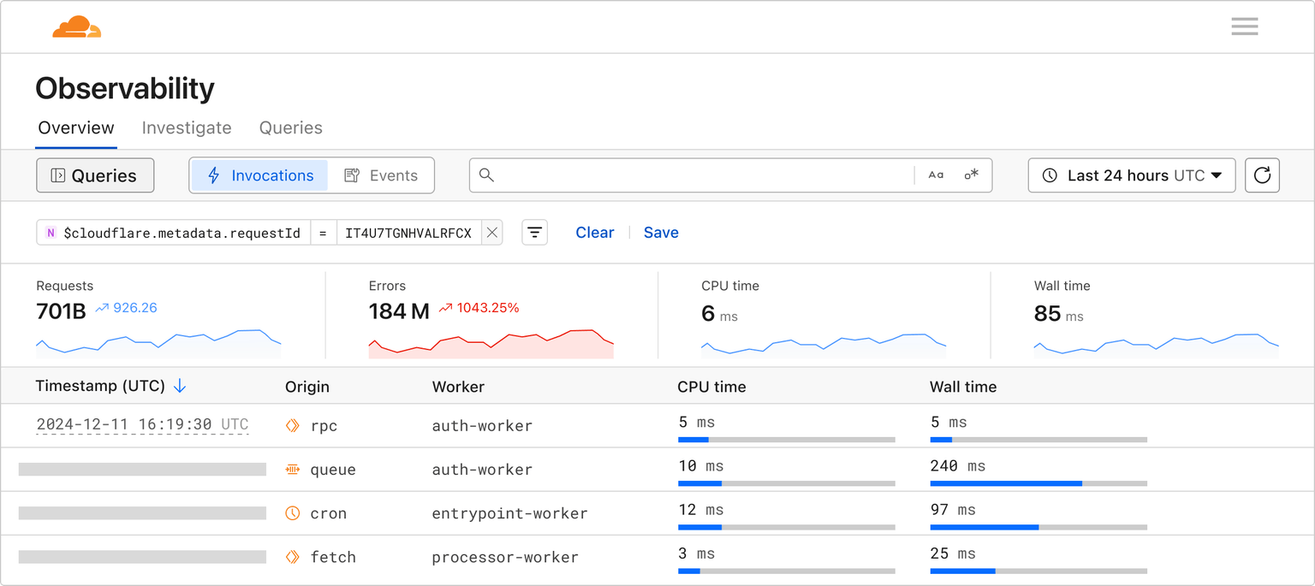Enable regex search mode
1315x586 pixels.
point(970,175)
